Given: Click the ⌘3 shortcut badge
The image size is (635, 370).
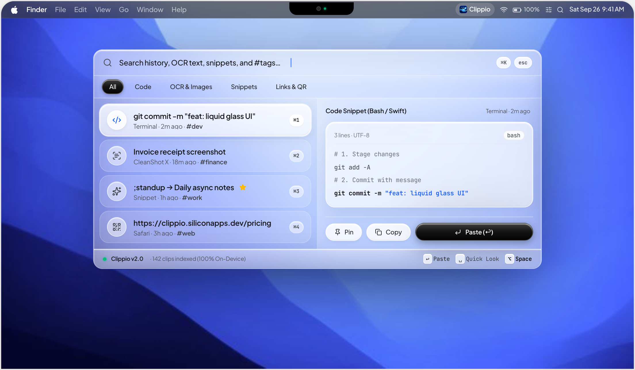Looking at the screenshot, I should [296, 191].
